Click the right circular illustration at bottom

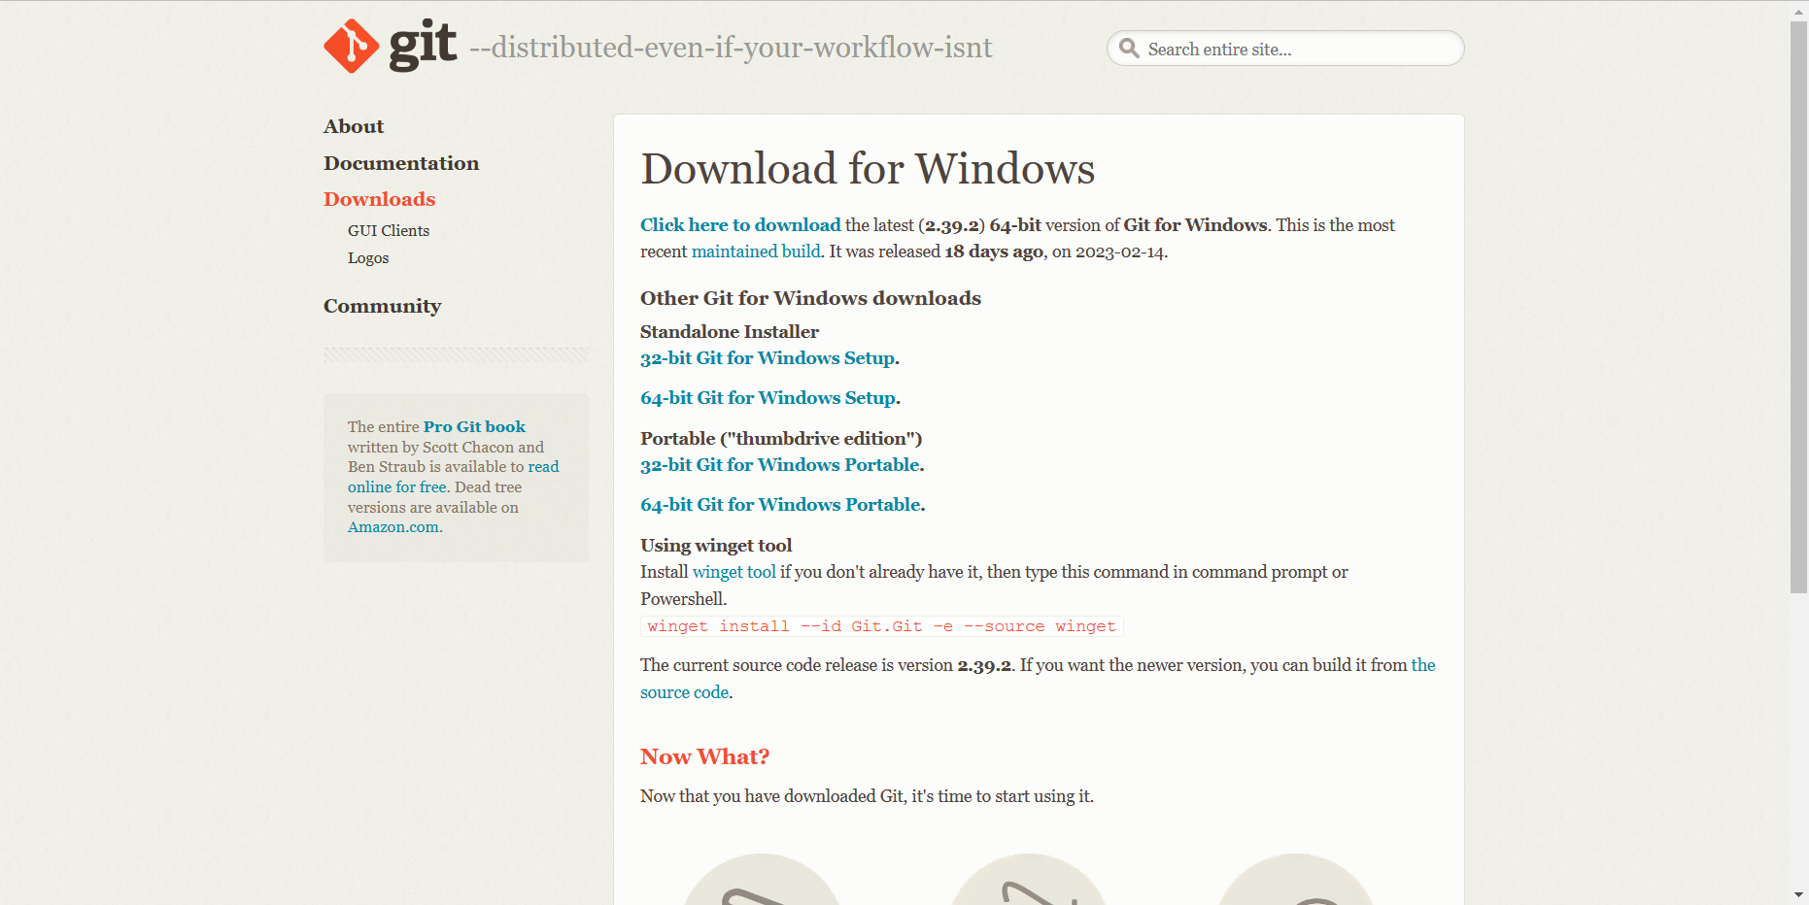pyautogui.click(x=1296, y=879)
